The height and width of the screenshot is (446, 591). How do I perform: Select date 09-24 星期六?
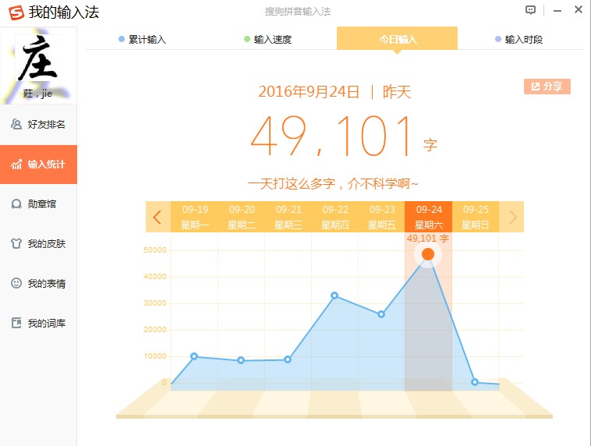click(x=429, y=217)
